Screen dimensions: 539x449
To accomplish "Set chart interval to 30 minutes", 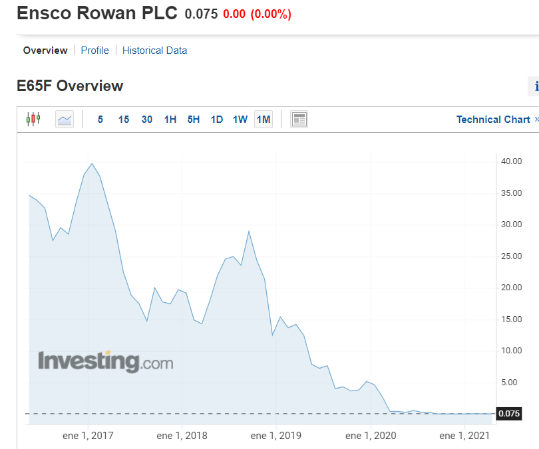I will (147, 120).
